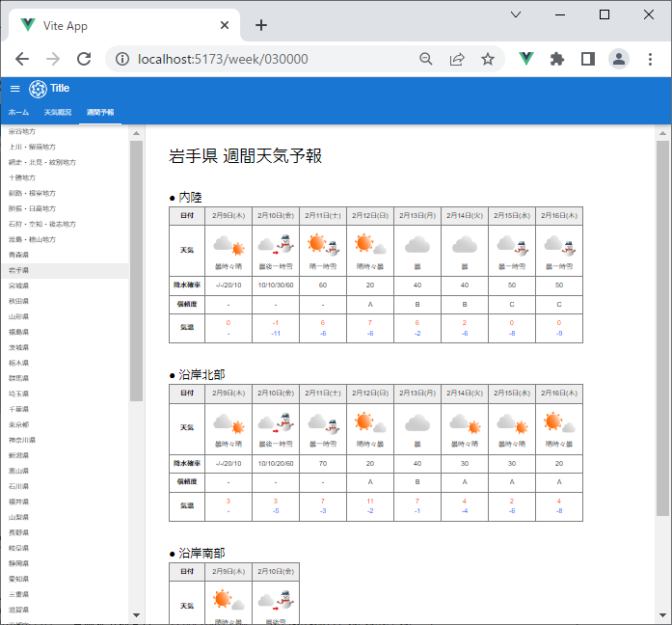
Task: Open the Vue devtools extension icon
Action: click(526, 59)
